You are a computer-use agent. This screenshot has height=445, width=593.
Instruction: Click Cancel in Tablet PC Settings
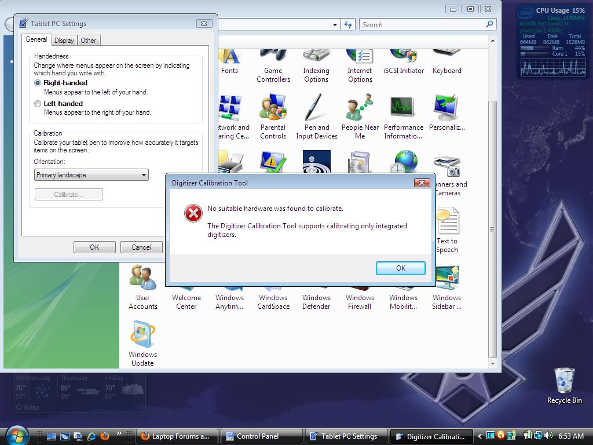[x=141, y=247]
